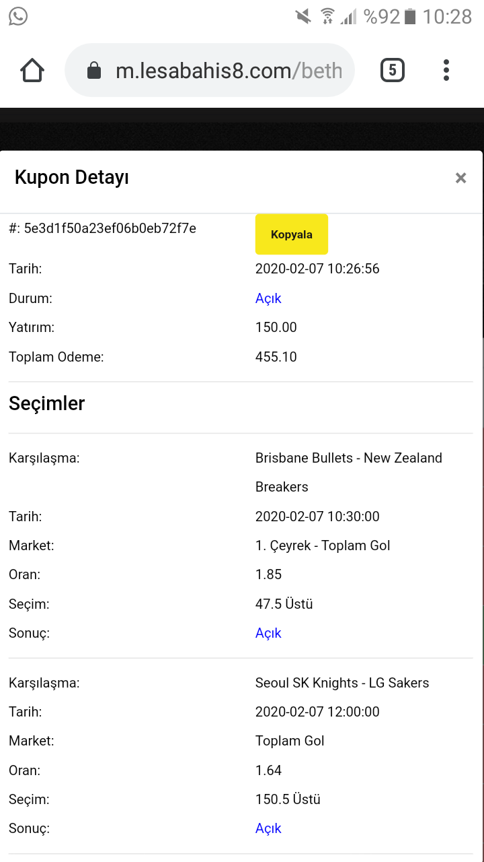Select the coupon ID 5e3d1f50a23ef06b0eb72f7e

tap(110, 228)
